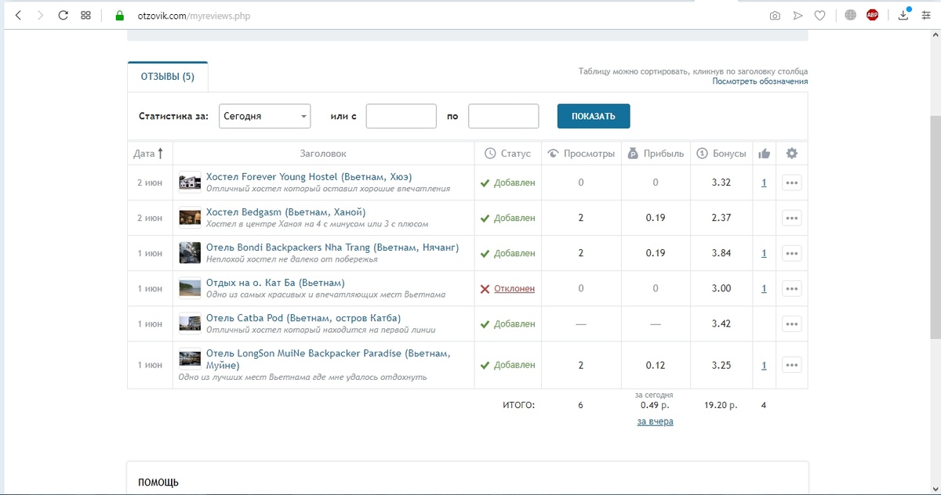Click bonus value 3.42 in Catba Pod row
Viewport: 941px width, 495px height.
[x=721, y=323]
